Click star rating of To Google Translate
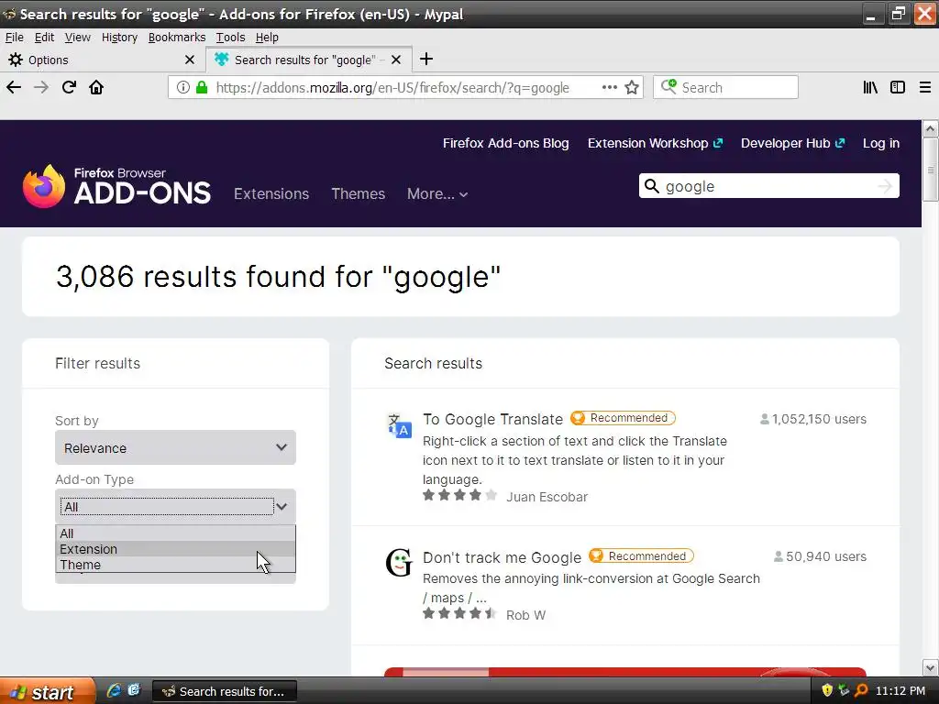The width and height of the screenshot is (939, 704). coord(460,495)
